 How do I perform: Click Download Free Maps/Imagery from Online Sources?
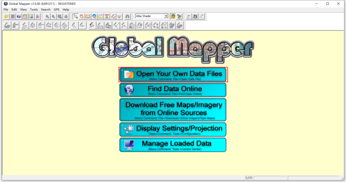[173, 110]
